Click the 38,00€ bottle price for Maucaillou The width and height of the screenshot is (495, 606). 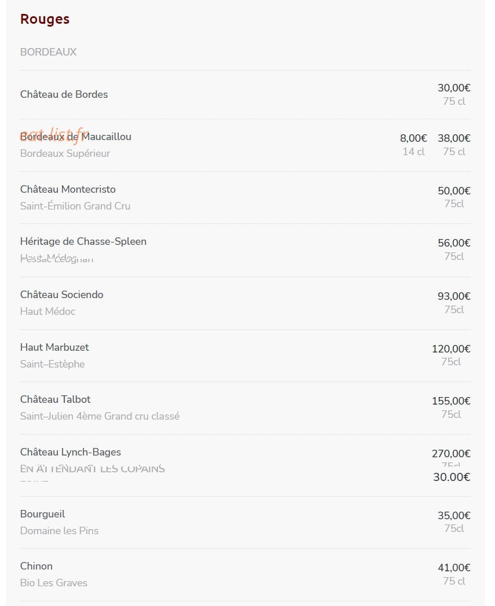[x=454, y=138]
